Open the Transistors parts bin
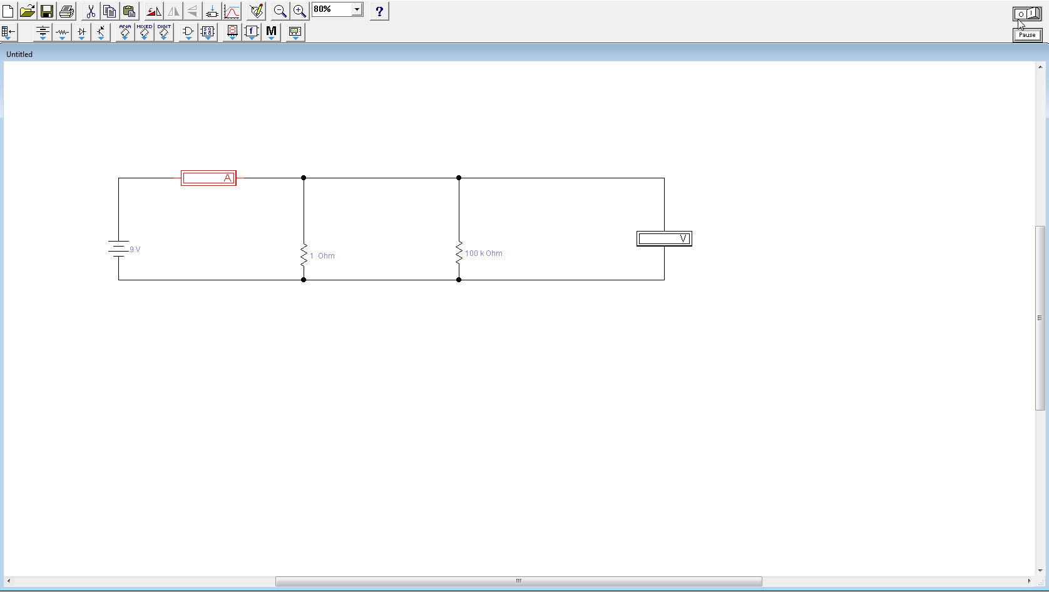This screenshot has width=1049, height=592. pos(101,33)
